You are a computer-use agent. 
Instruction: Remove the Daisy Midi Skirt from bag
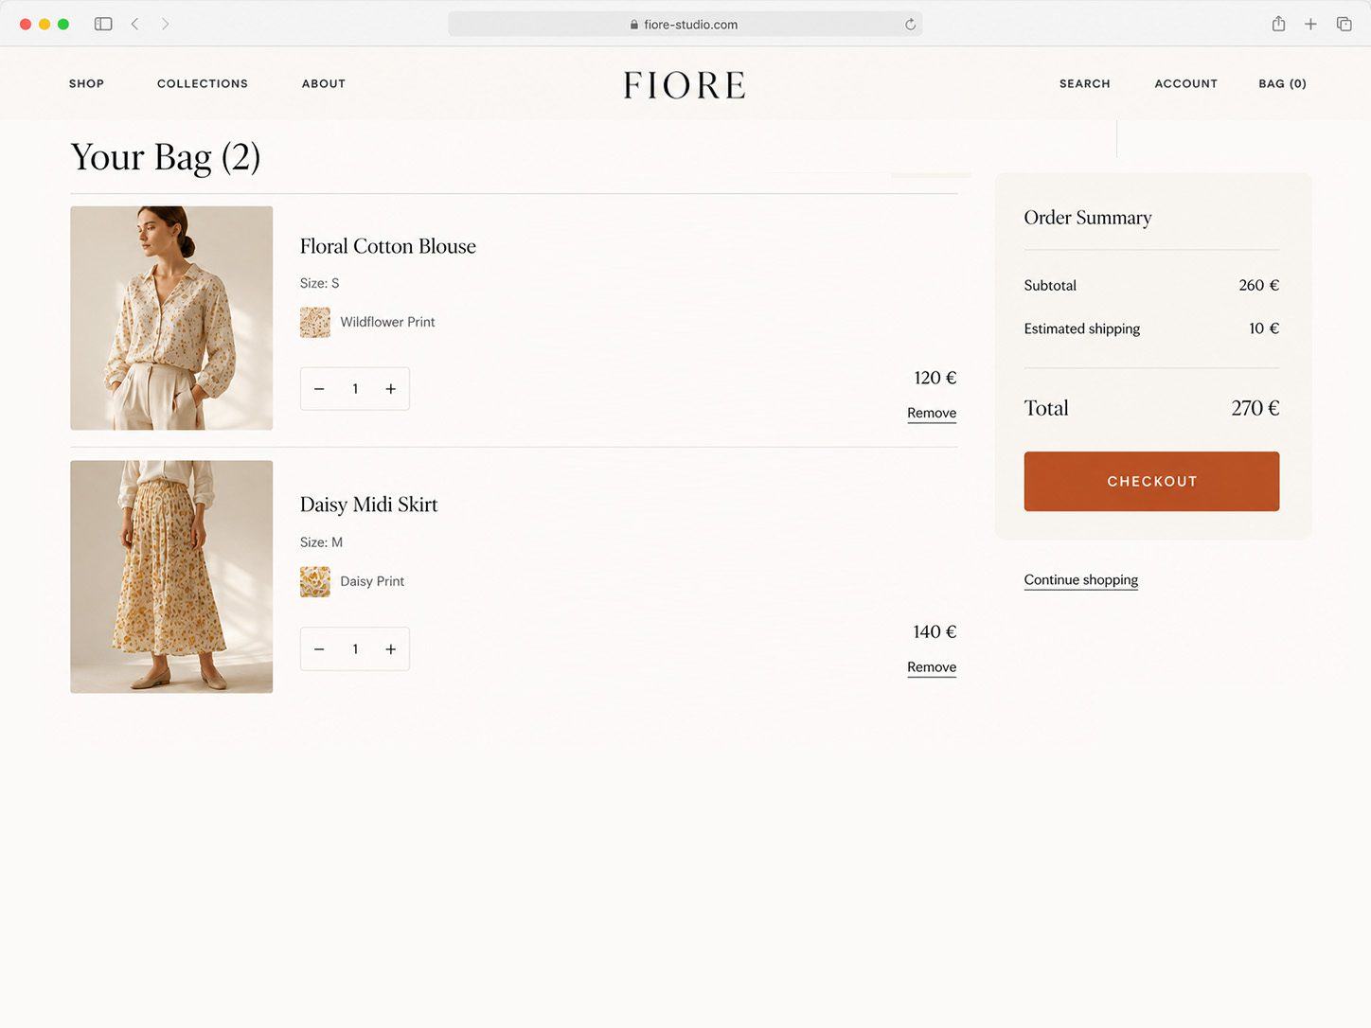pos(932,667)
